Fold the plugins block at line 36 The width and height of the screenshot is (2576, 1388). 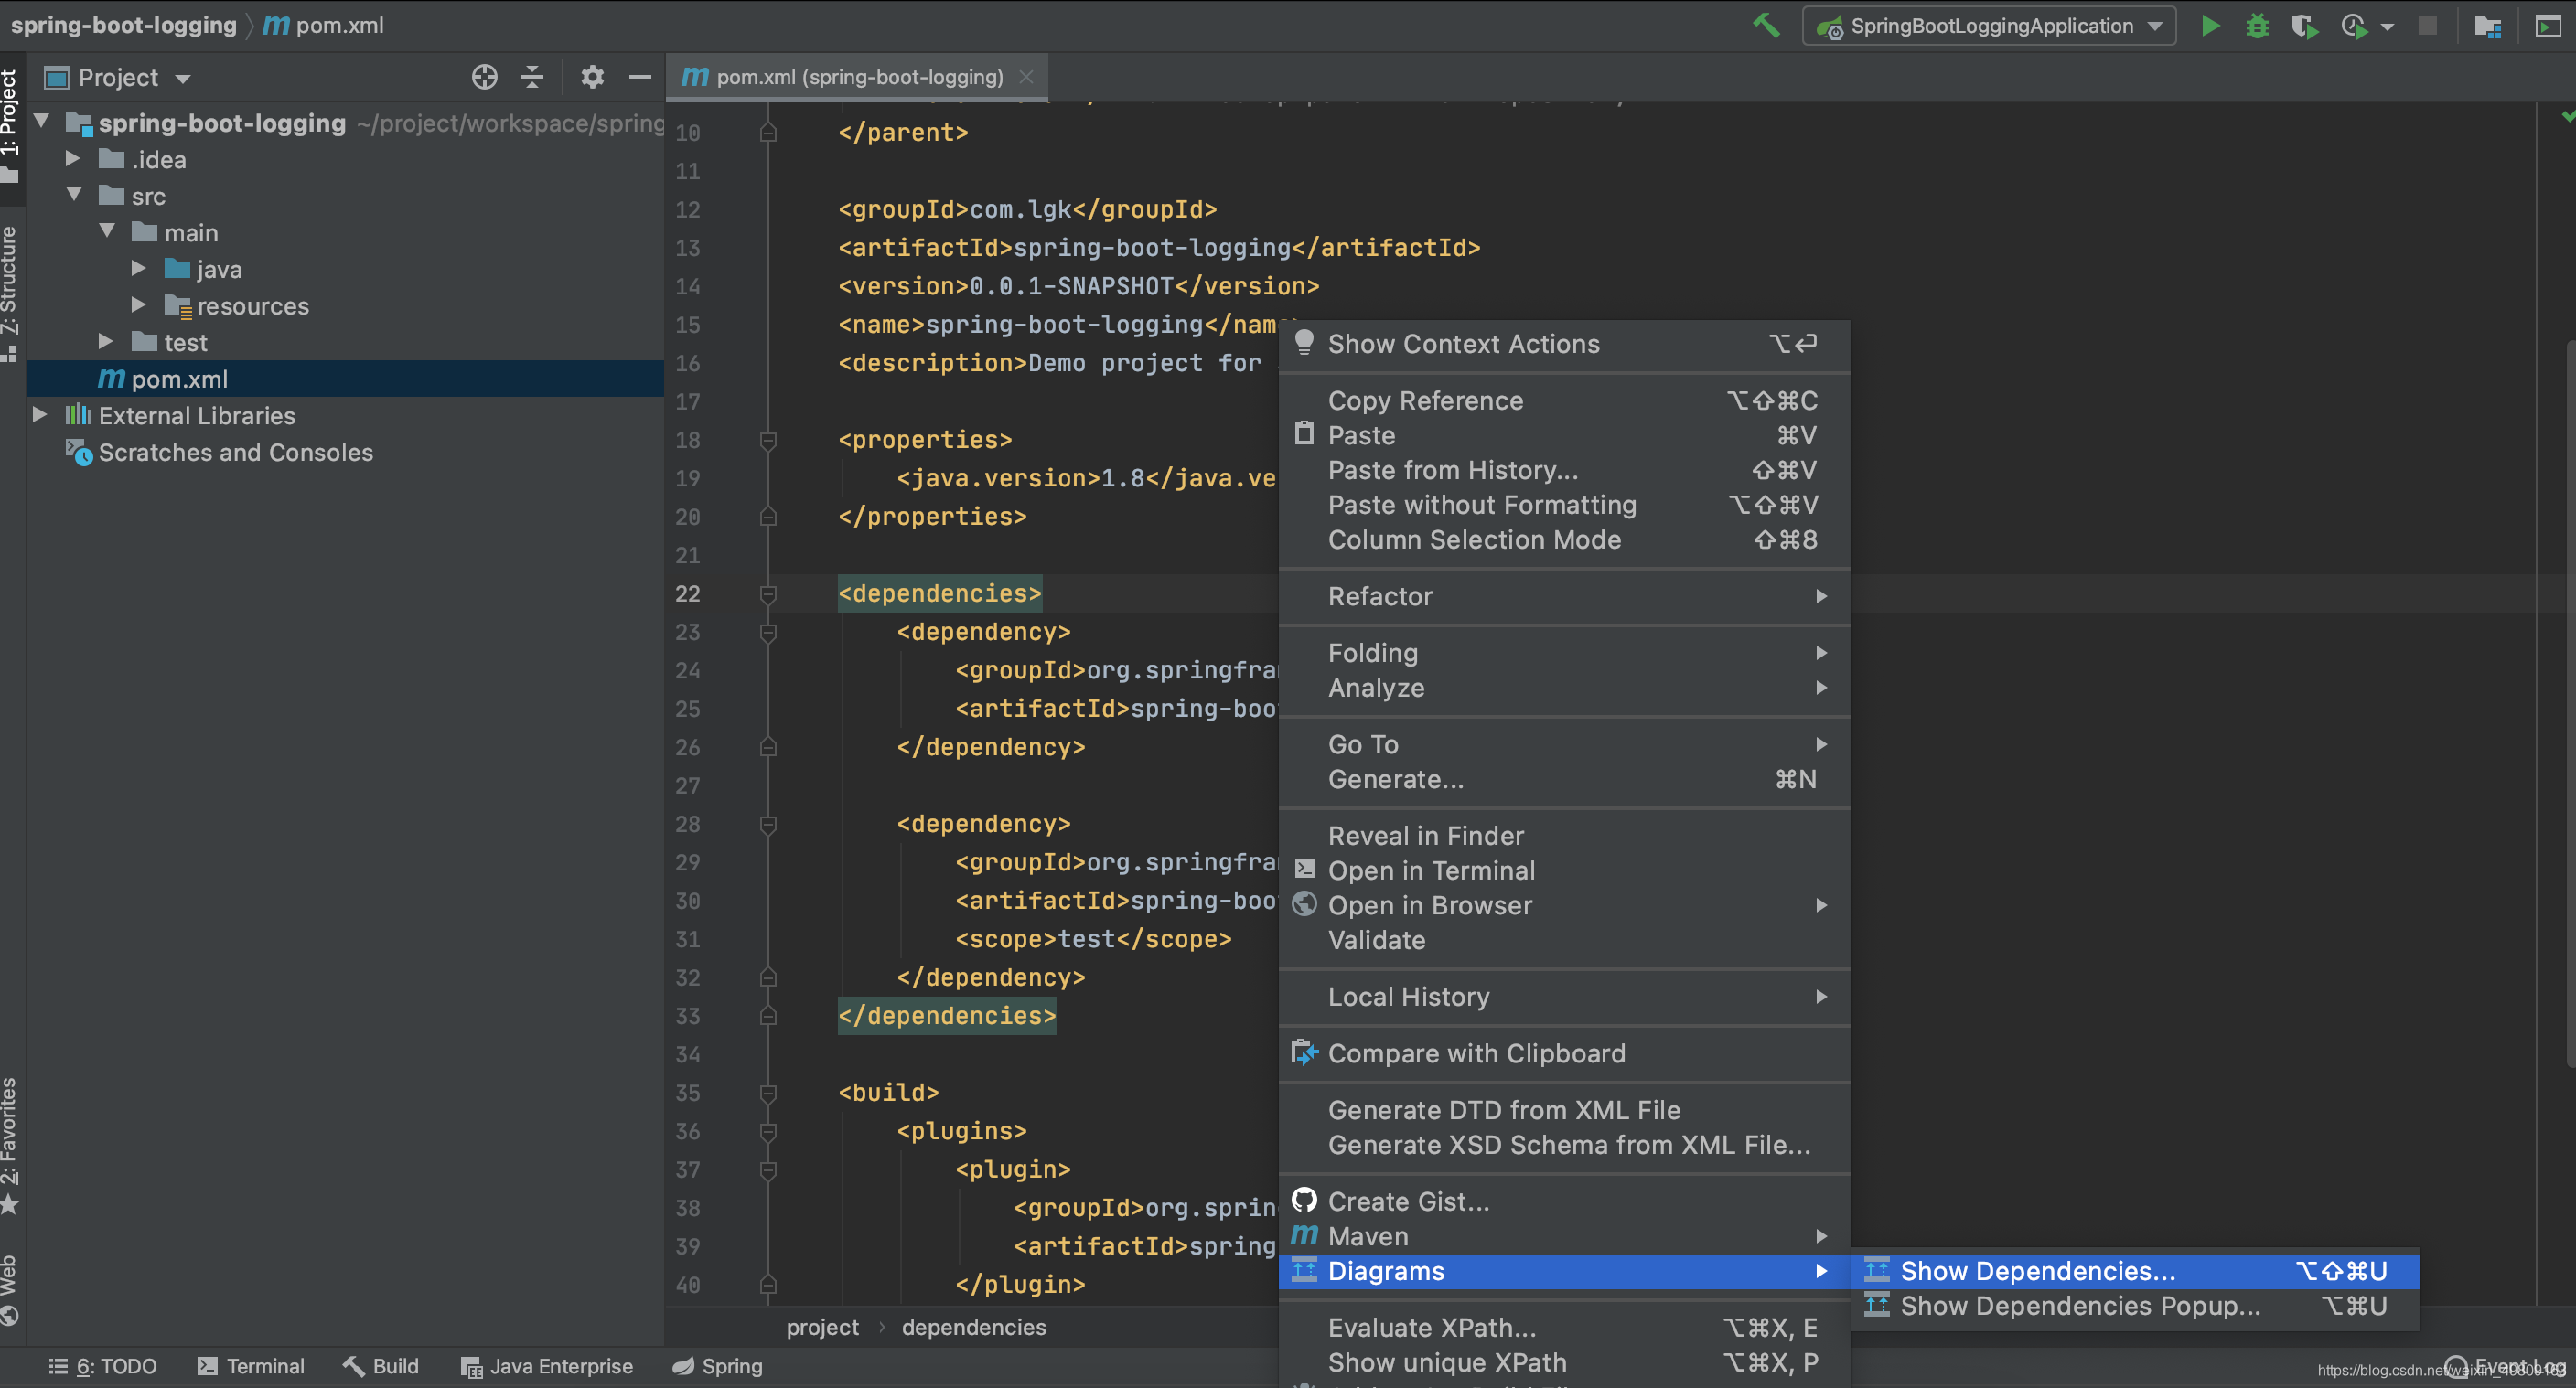[768, 1131]
